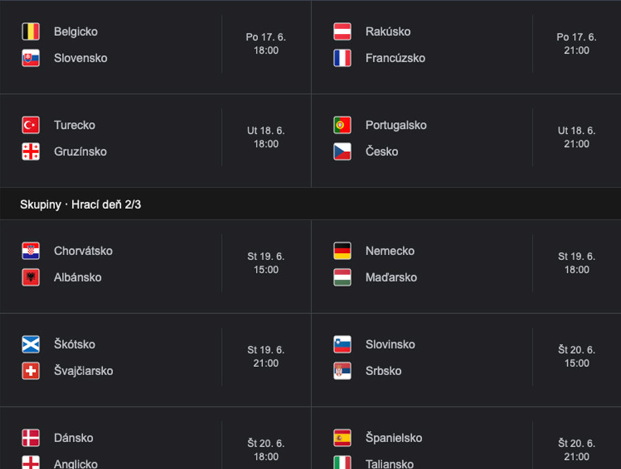Click the Germany flag icon

pos(342,251)
